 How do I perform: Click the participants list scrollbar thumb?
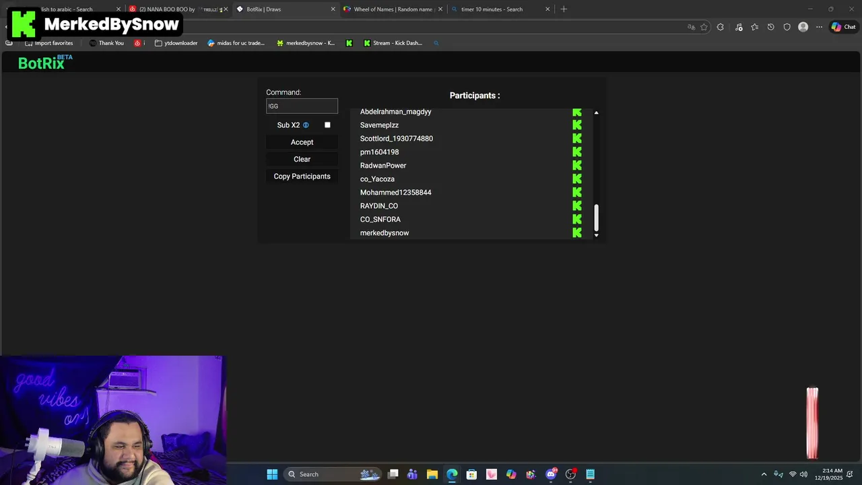pyautogui.click(x=596, y=218)
